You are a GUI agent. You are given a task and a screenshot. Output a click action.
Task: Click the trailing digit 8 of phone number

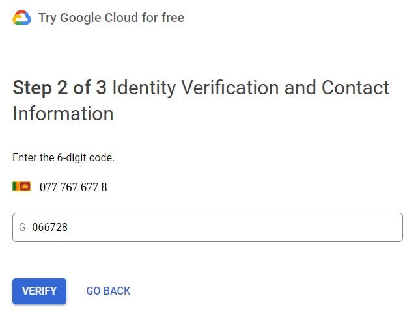[104, 187]
